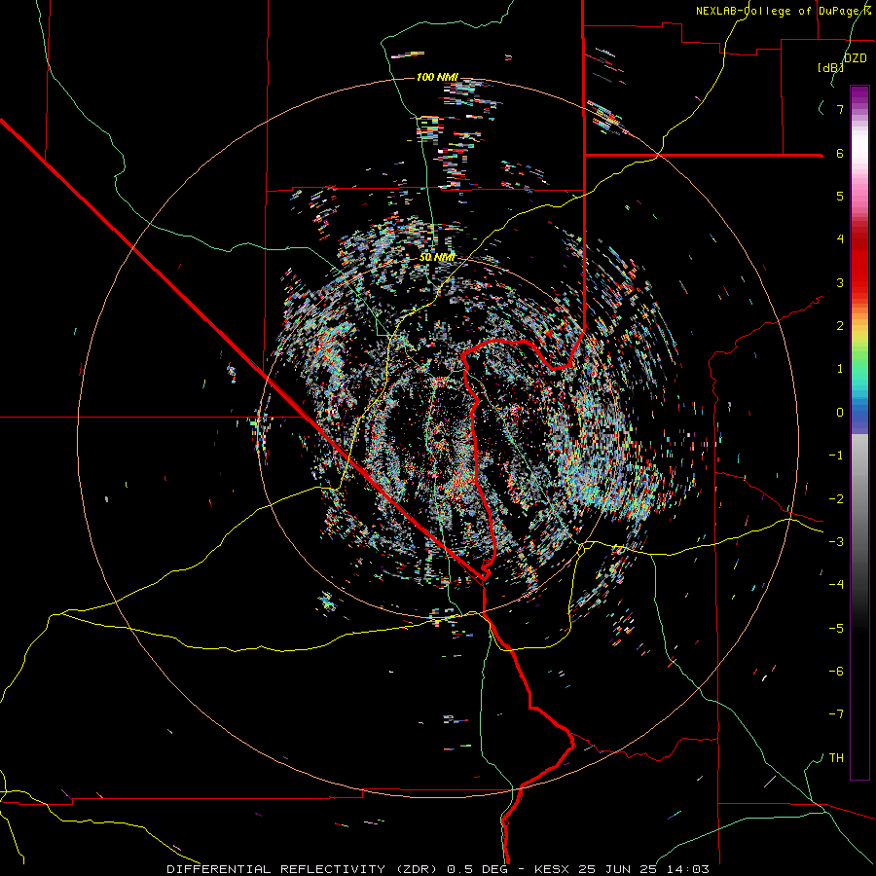Click the '4' value on the color scale
The height and width of the screenshot is (876, 876).
point(840,239)
